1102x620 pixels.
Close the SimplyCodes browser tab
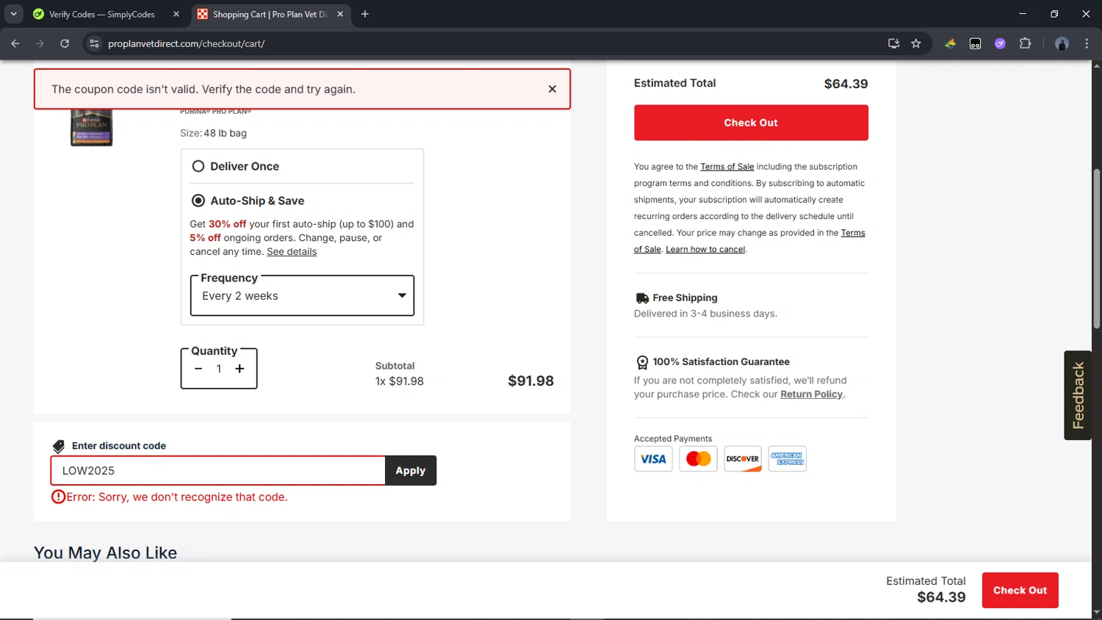pyautogui.click(x=176, y=14)
